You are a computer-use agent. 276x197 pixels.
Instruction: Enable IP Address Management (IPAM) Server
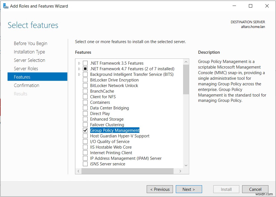pos(85,158)
